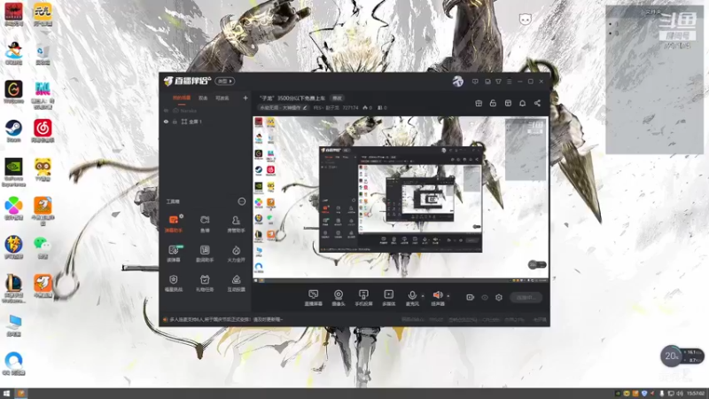Image resolution: width=709 pixels, height=399 pixels.
Task: Collapse the 工具箱 toolbox panel
Action: [x=241, y=201]
